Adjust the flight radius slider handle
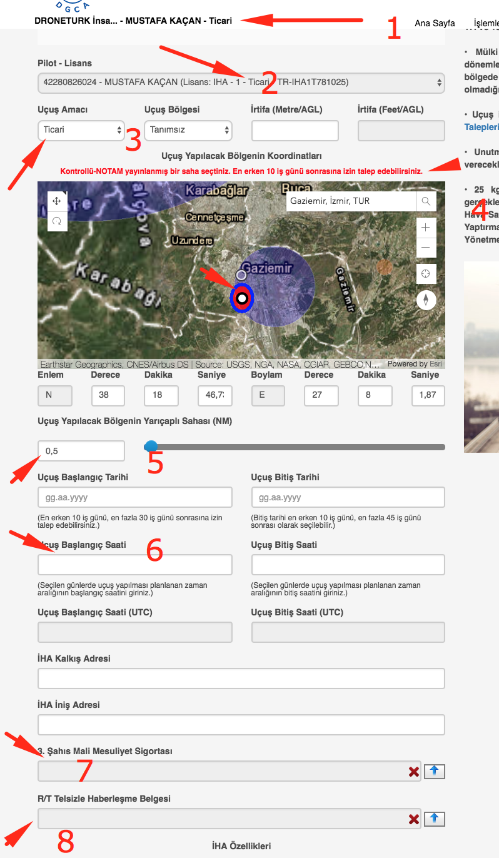This screenshot has width=499, height=858. pyautogui.click(x=151, y=447)
